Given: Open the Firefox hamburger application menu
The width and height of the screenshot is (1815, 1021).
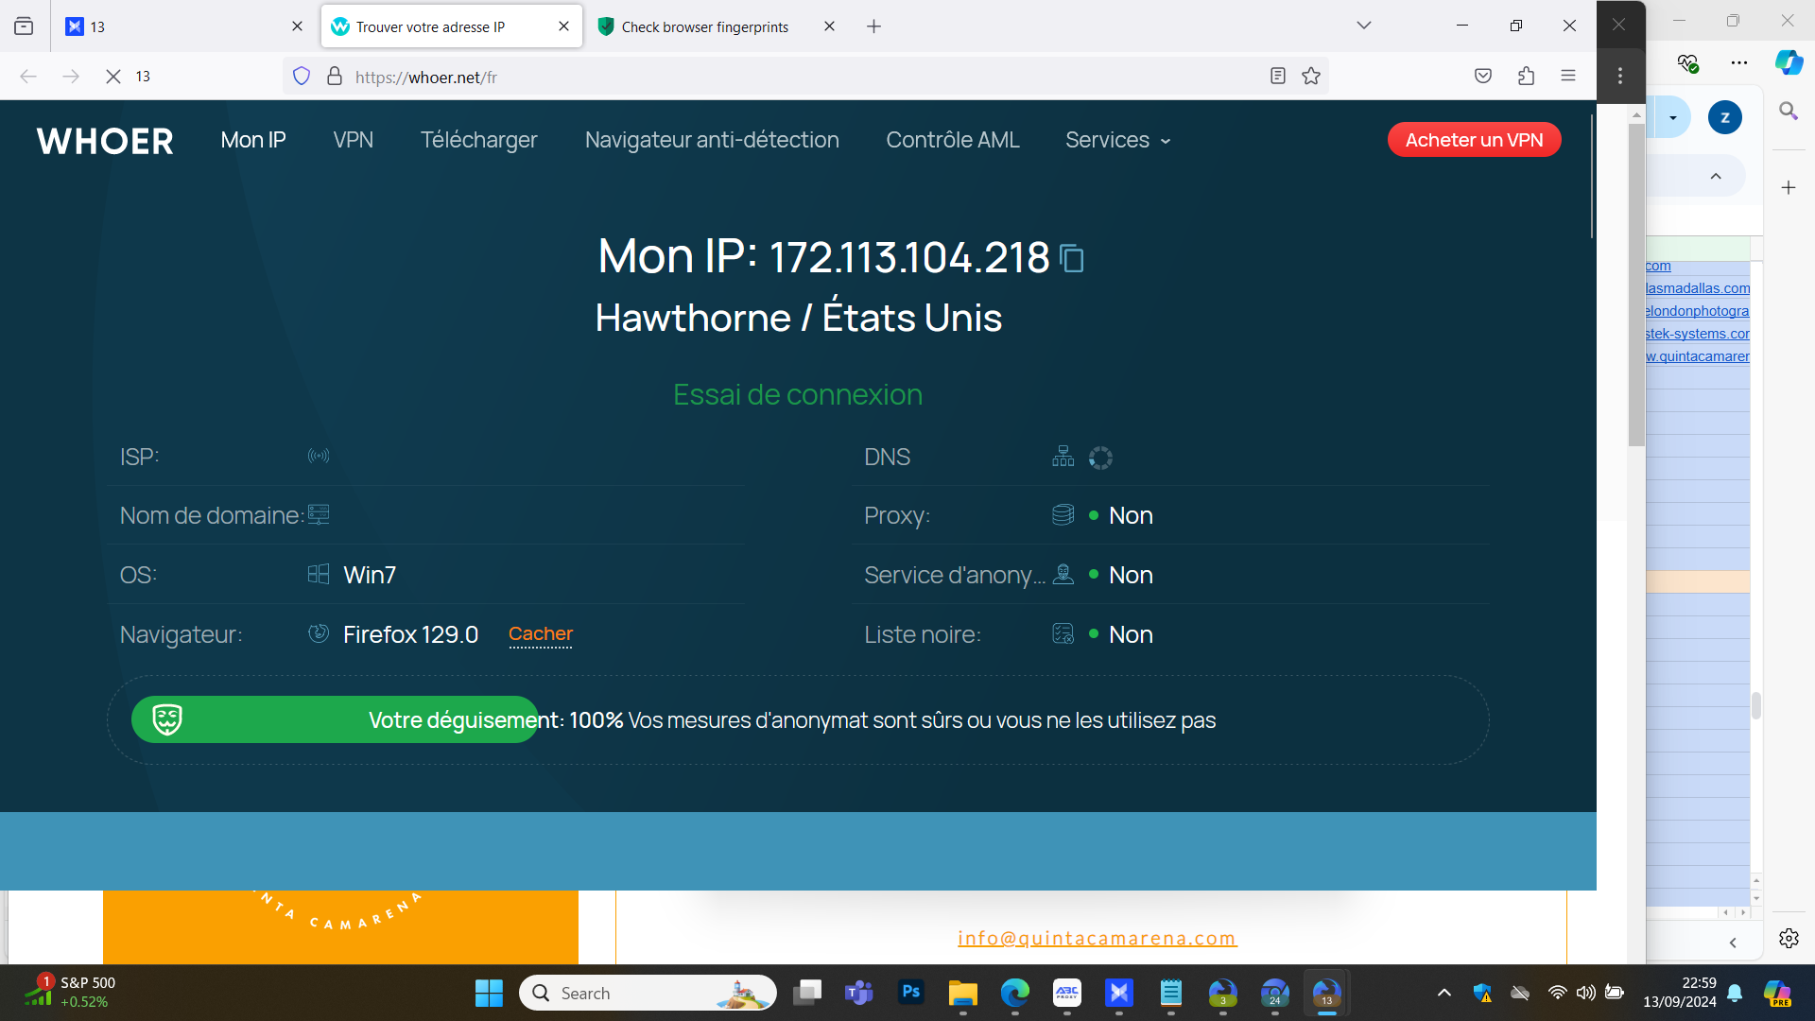Looking at the screenshot, I should pos(1568,77).
